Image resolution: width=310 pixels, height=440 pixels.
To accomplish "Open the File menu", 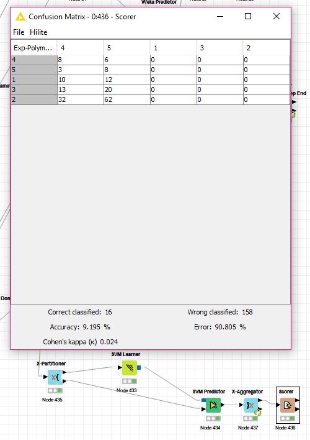I will 19,32.
